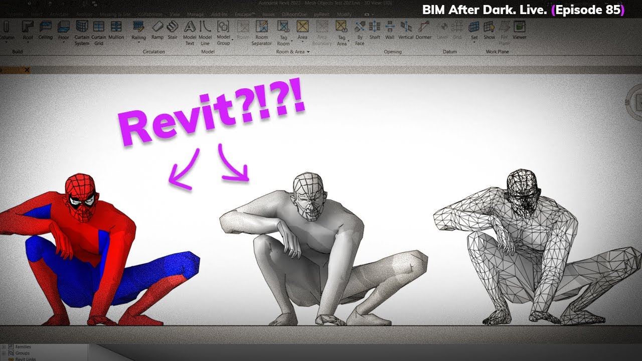This screenshot has height=361, width=642.
Task: Open the Railing dropdown arrow
Action: click(138, 43)
